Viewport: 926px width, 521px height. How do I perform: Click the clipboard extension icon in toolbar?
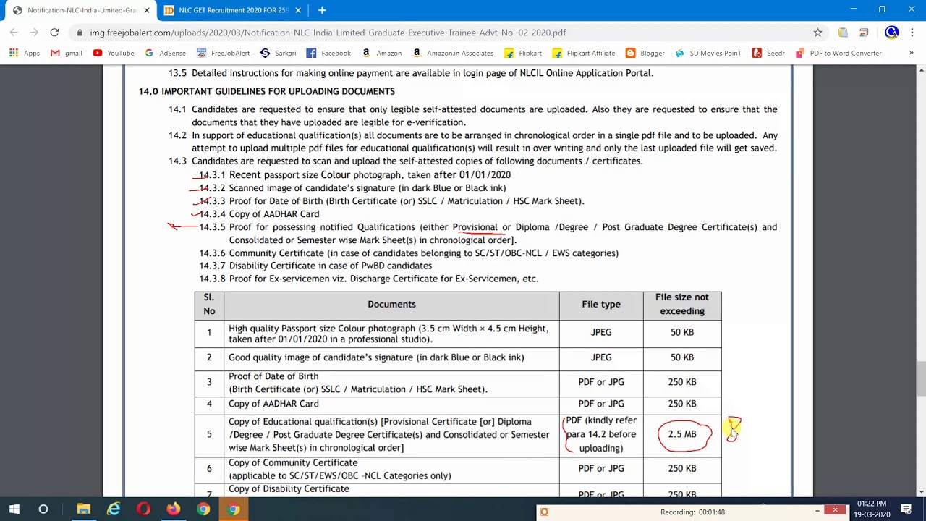tap(843, 33)
